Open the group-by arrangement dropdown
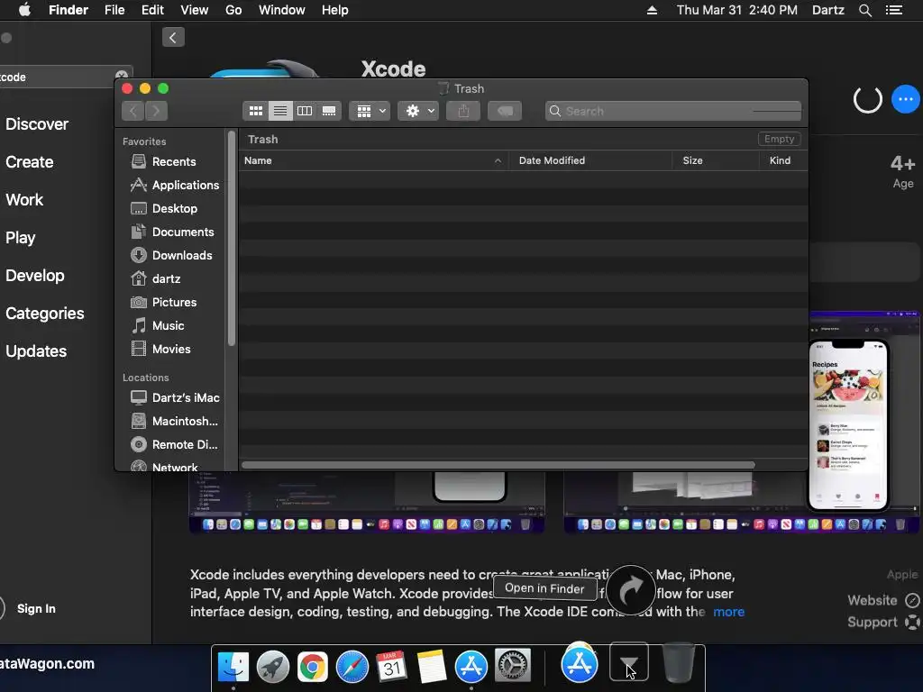This screenshot has width=923, height=692. 370,111
